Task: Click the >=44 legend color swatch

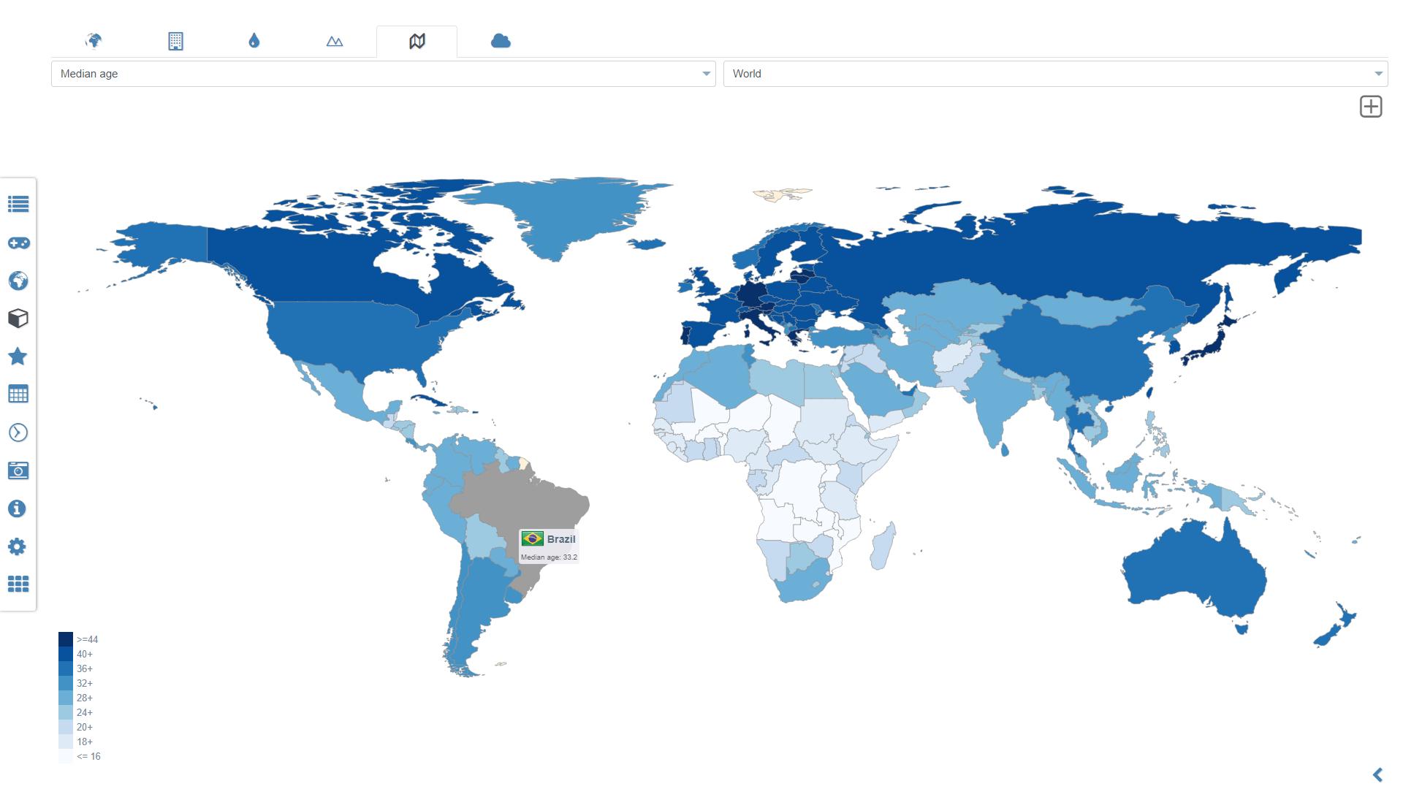Action: pyautogui.click(x=66, y=639)
